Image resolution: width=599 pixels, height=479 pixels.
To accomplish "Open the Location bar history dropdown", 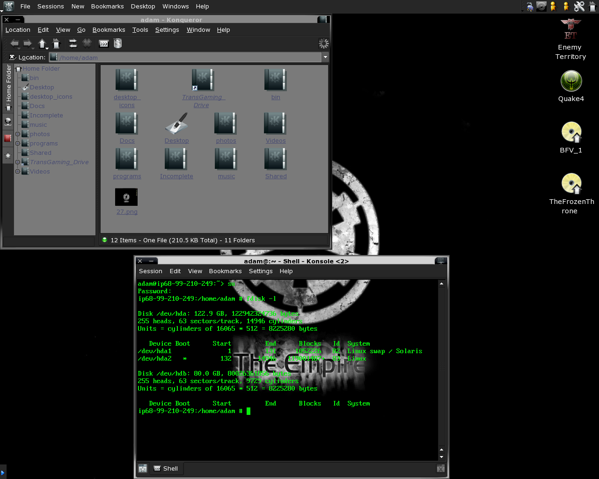I will coord(325,58).
